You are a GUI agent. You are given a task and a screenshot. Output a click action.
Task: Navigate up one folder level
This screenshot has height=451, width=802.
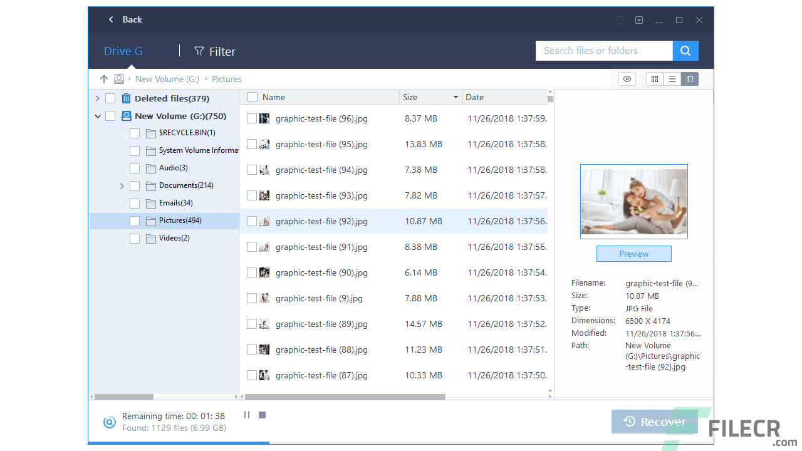tap(104, 79)
